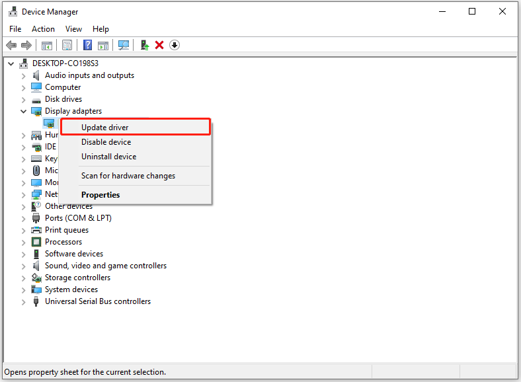Viewport: 521px width, 382px height.
Task: Select the display adapter device icon
Action: 49,123
